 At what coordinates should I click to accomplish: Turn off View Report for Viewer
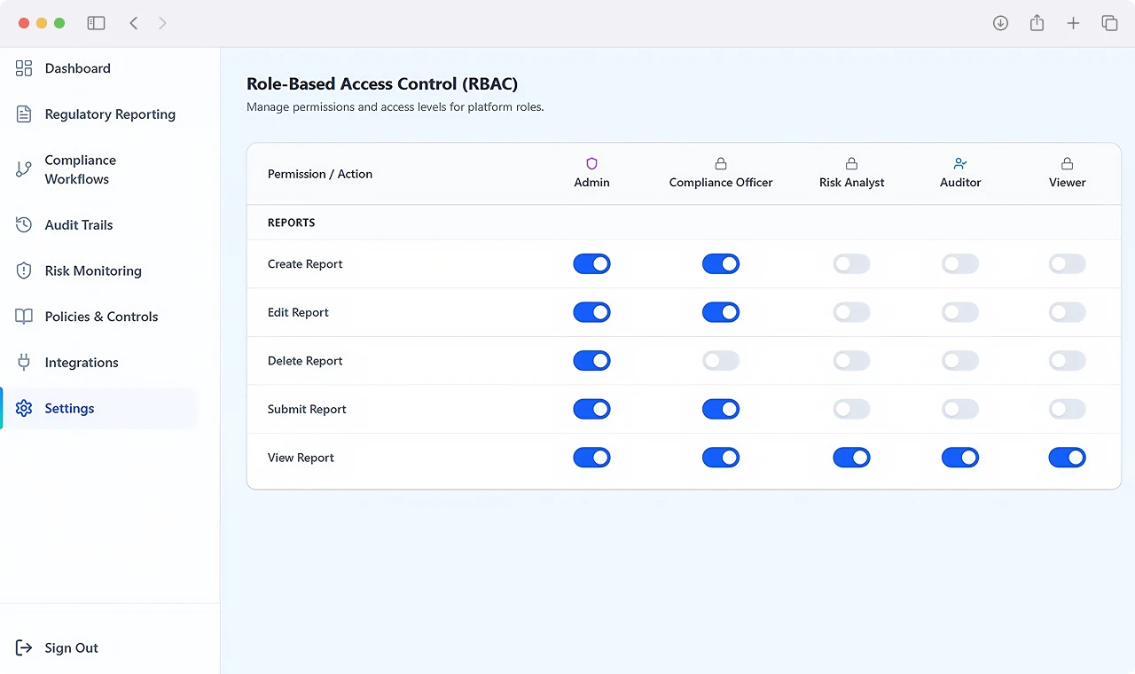pyautogui.click(x=1068, y=458)
